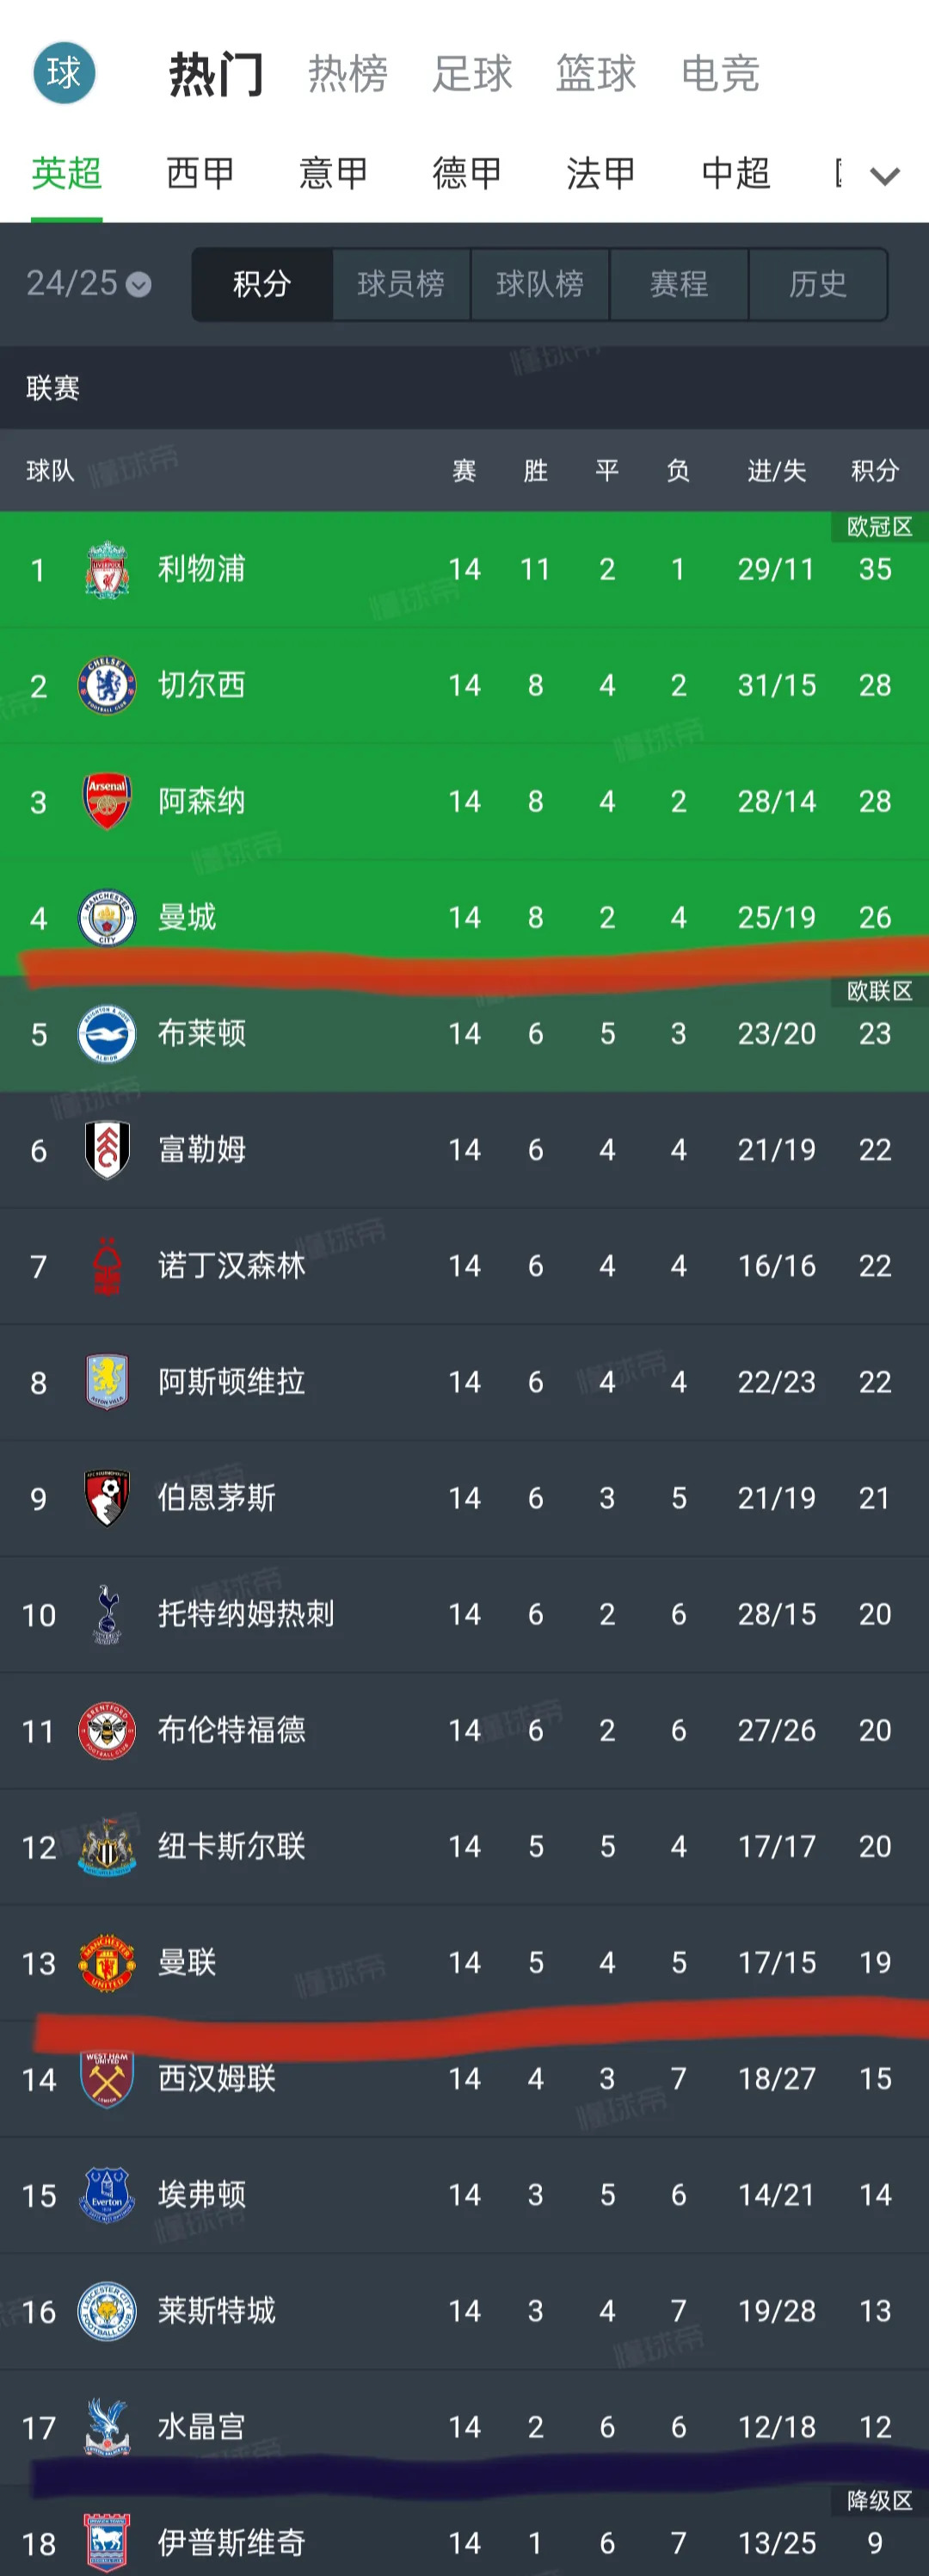Expand the league list chevron
This screenshot has width=929, height=2576.
pyautogui.click(x=885, y=176)
